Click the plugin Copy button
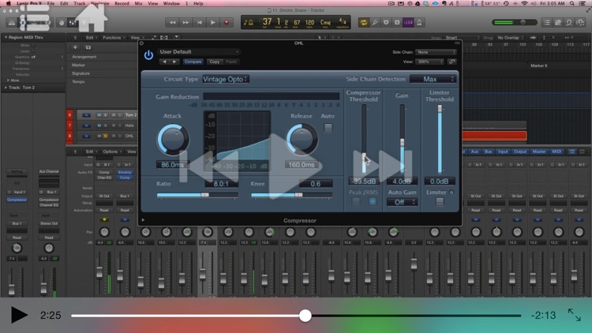Viewport: 592px width, 333px height. pos(215,62)
